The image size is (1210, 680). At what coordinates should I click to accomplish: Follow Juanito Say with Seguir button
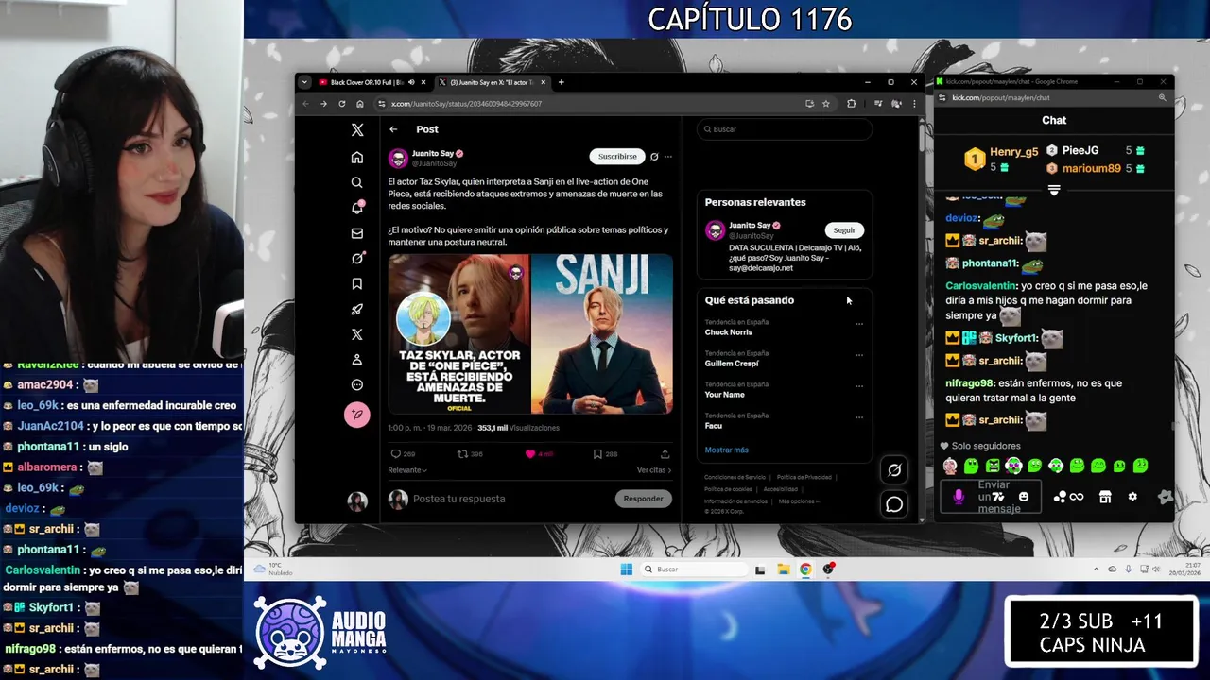pyautogui.click(x=844, y=230)
